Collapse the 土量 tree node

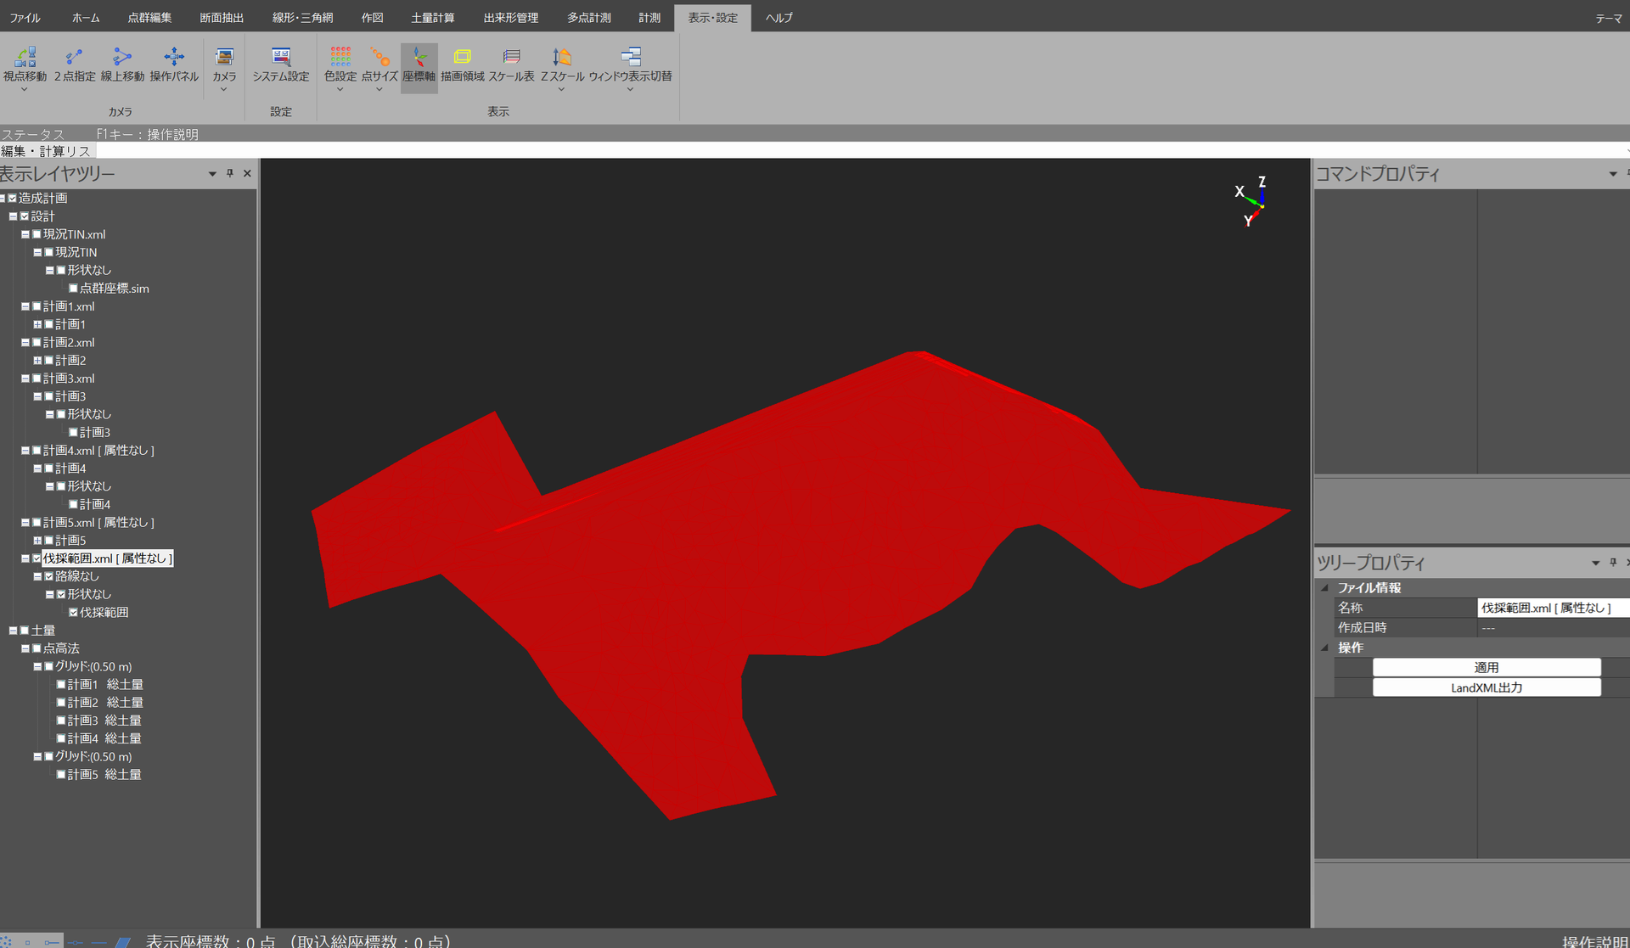(x=13, y=631)
